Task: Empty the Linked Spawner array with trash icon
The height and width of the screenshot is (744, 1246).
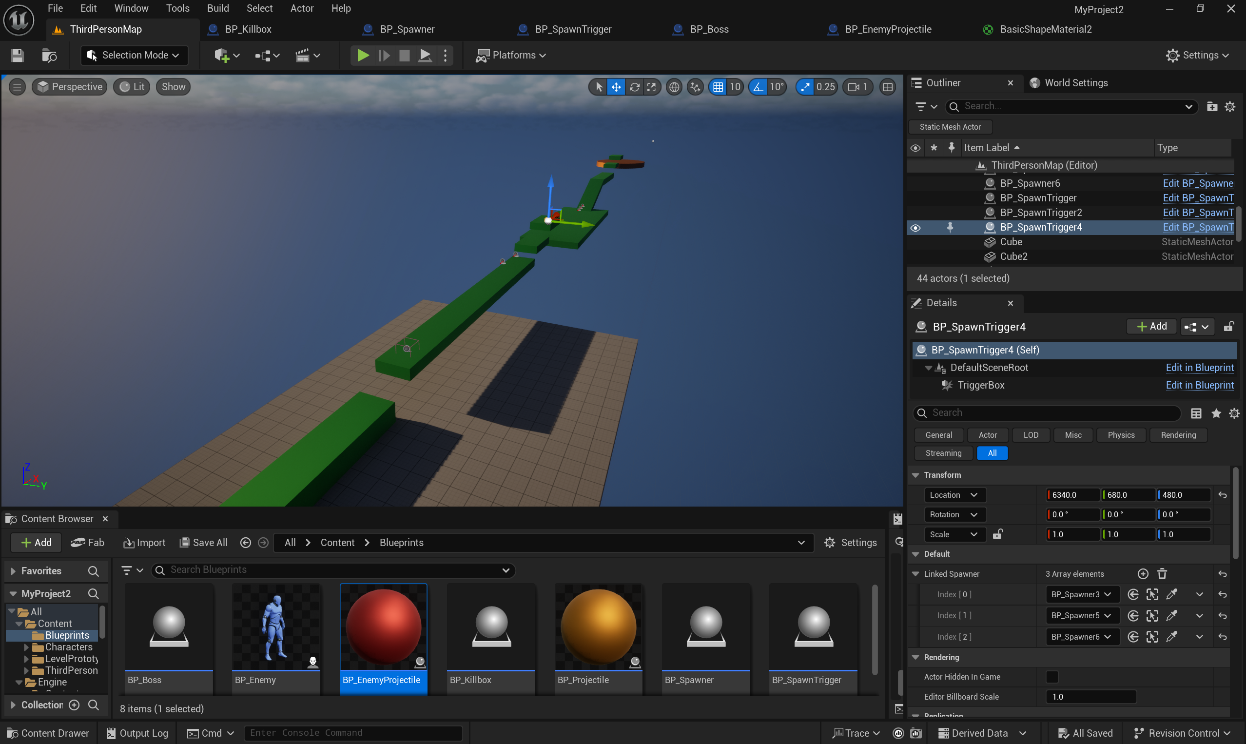Action: (1162, 573)
